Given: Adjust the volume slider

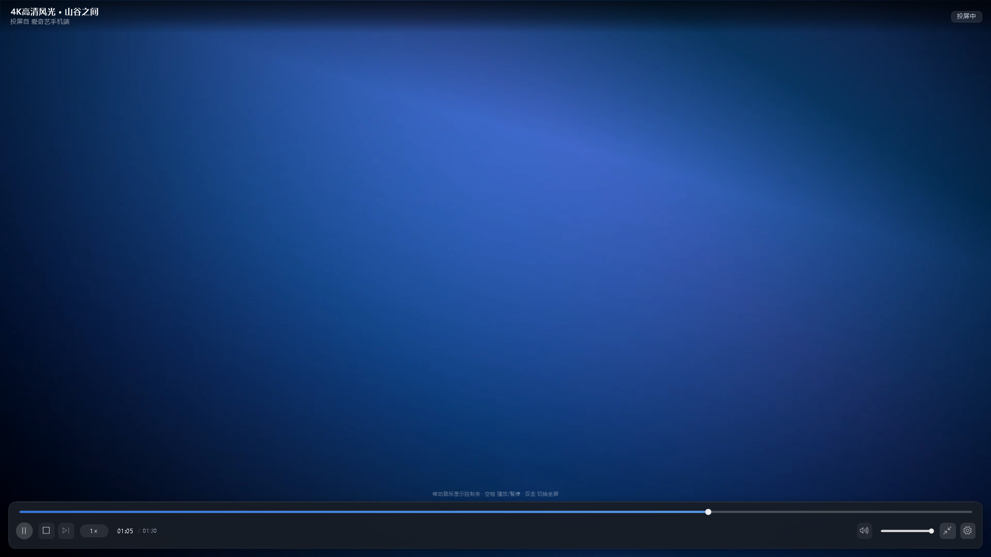Looking at the screenshot, I should point(907,531).
